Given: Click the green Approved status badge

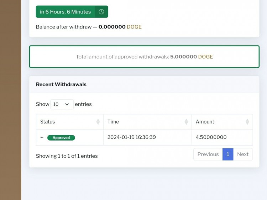Looking at the screenshot, I should pyautogui.click(x=61, y=138).
